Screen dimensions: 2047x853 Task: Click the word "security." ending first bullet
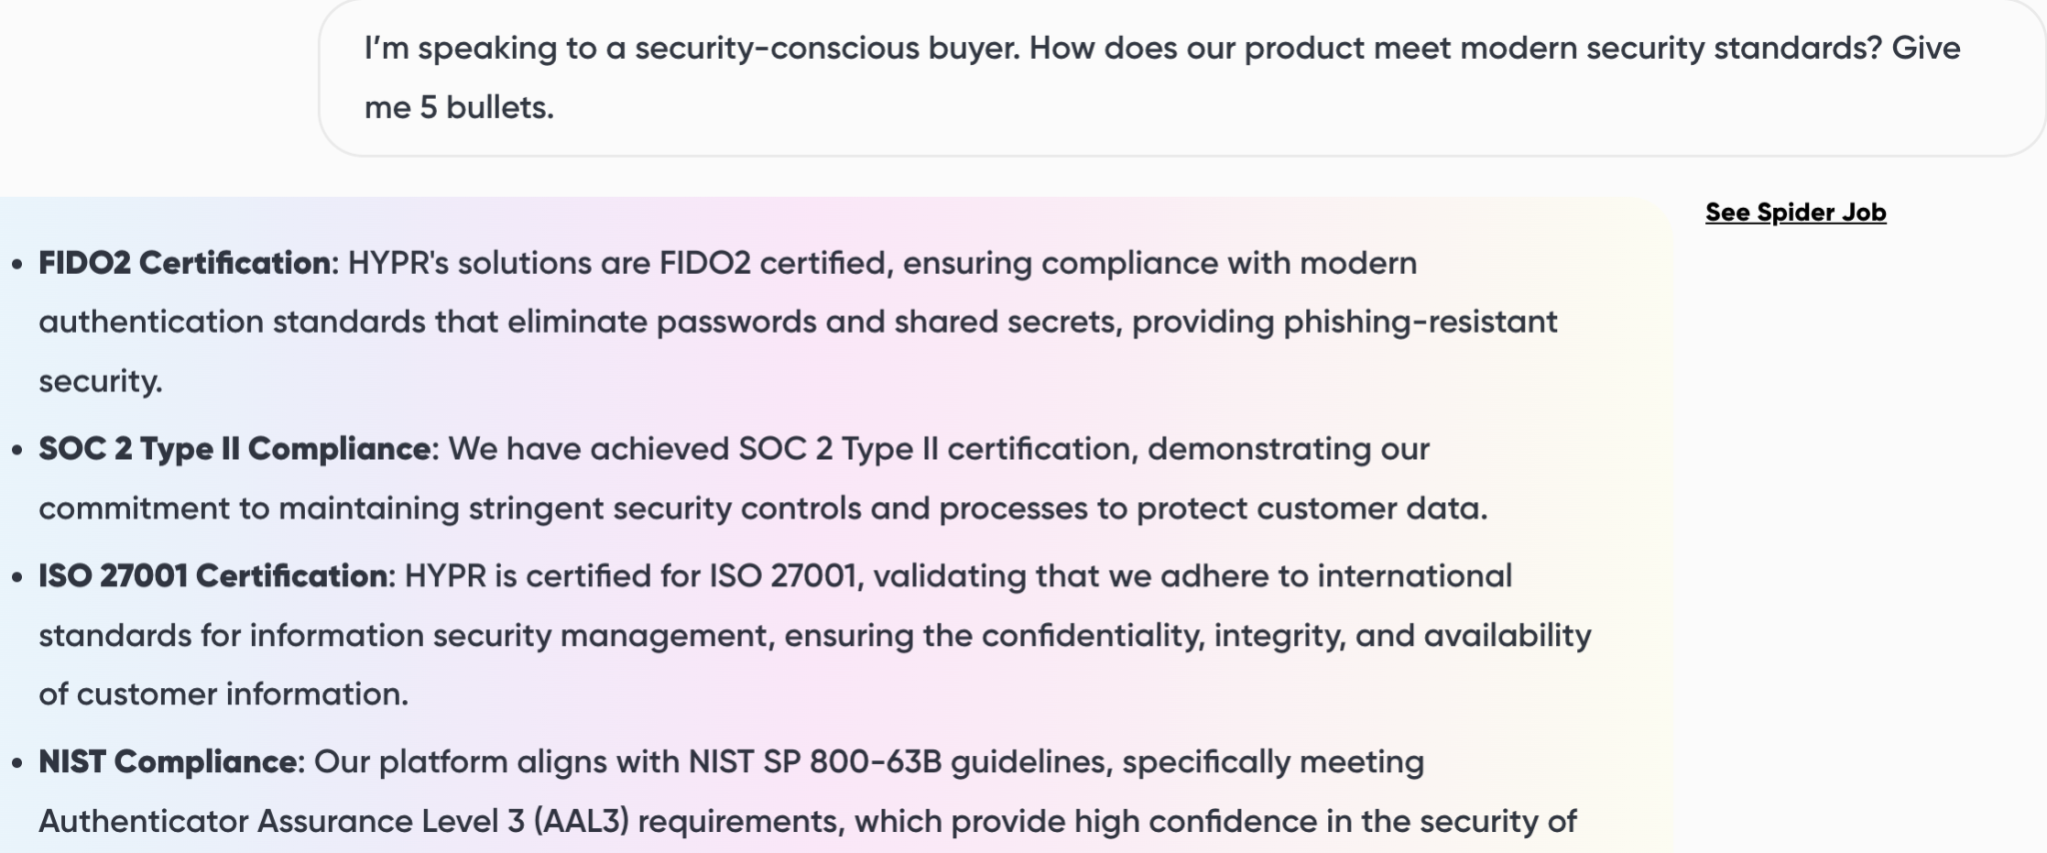click(100, 382)
